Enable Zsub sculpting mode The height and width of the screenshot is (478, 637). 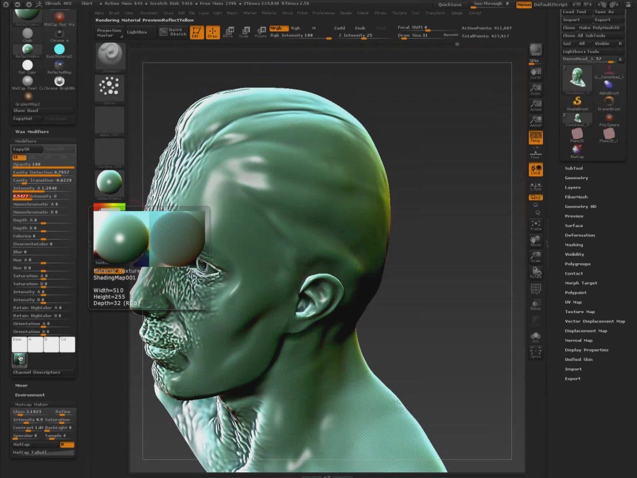360,28
